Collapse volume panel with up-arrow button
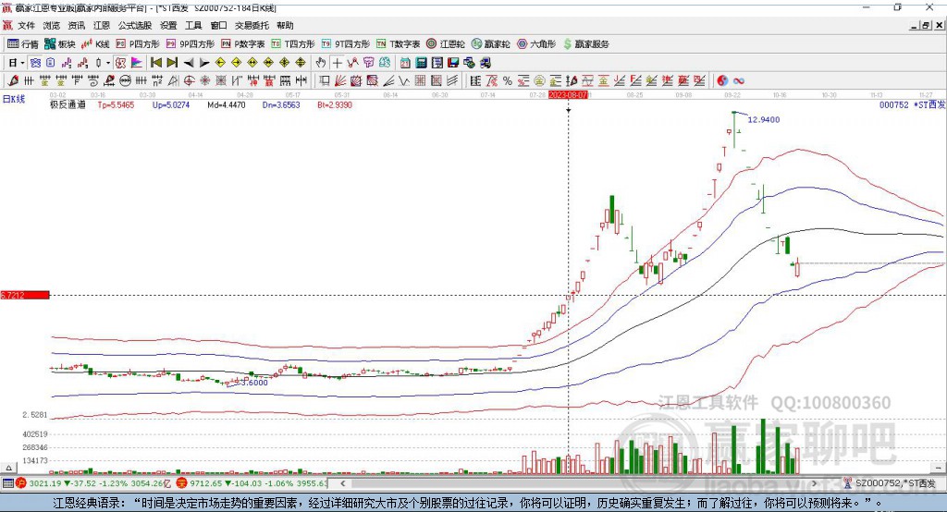The image size is (947, 512). point(8,468)
